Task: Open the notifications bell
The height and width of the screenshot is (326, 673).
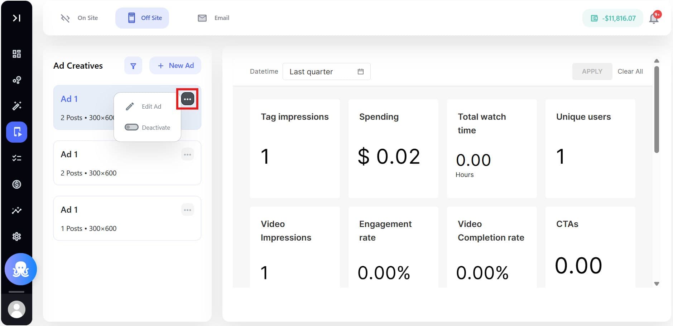Action: (654, 18)
